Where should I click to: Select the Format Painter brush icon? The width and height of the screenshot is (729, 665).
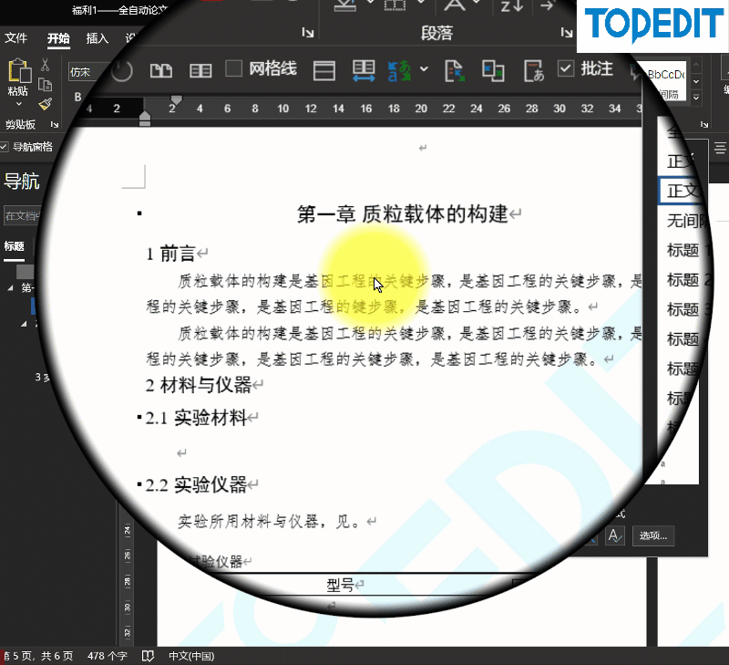[45, 104]
